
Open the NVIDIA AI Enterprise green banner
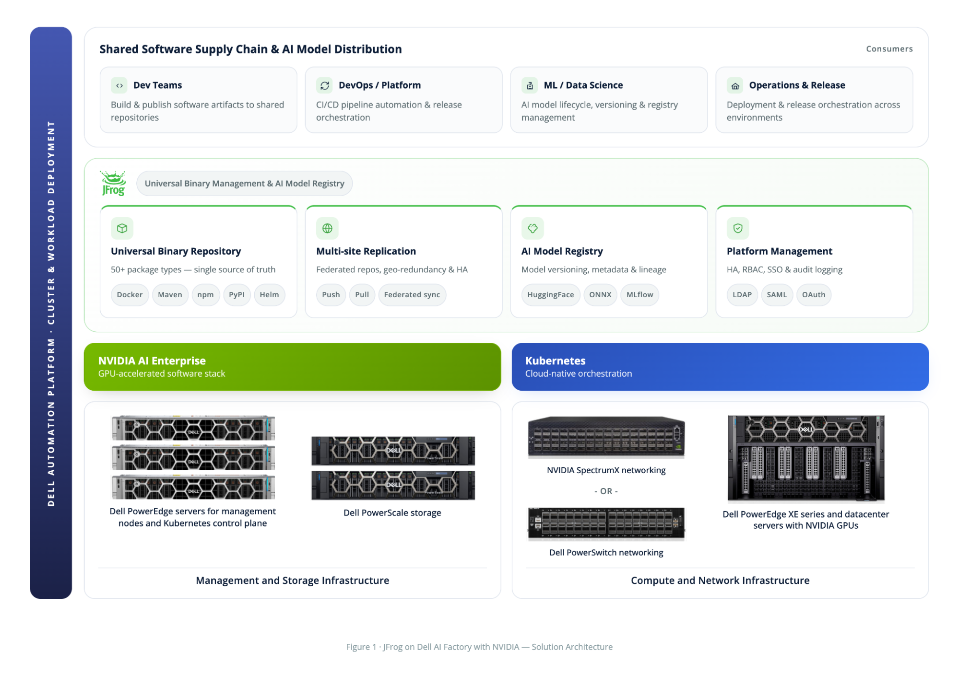tap(292, 367)
